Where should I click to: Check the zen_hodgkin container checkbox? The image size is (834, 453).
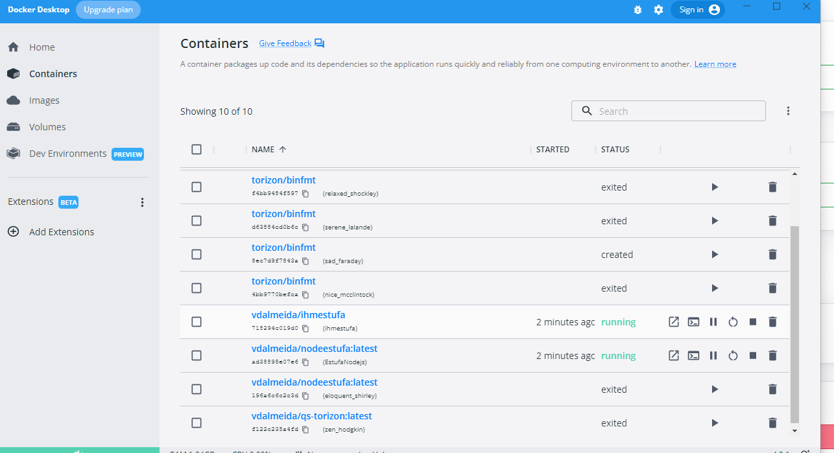197,423
